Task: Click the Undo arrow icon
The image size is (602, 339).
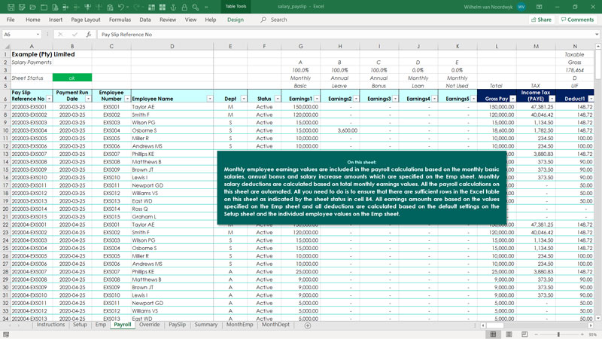Action: [121, 7]
